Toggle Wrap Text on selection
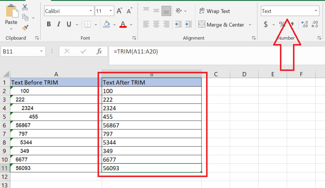This screenshot has width=325, height=188. tap(215, 11)
